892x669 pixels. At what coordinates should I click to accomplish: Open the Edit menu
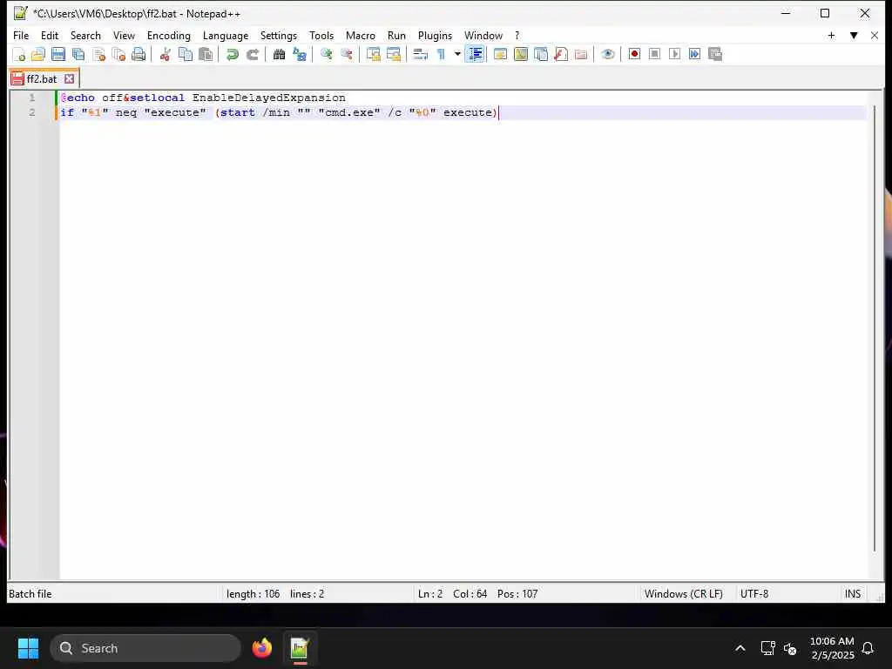pos(50,35)
